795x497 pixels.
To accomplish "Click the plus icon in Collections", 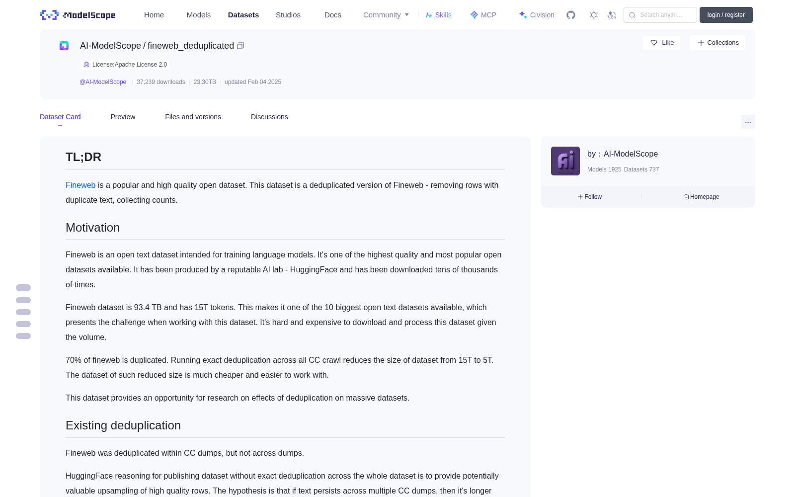I will [701, 43].
